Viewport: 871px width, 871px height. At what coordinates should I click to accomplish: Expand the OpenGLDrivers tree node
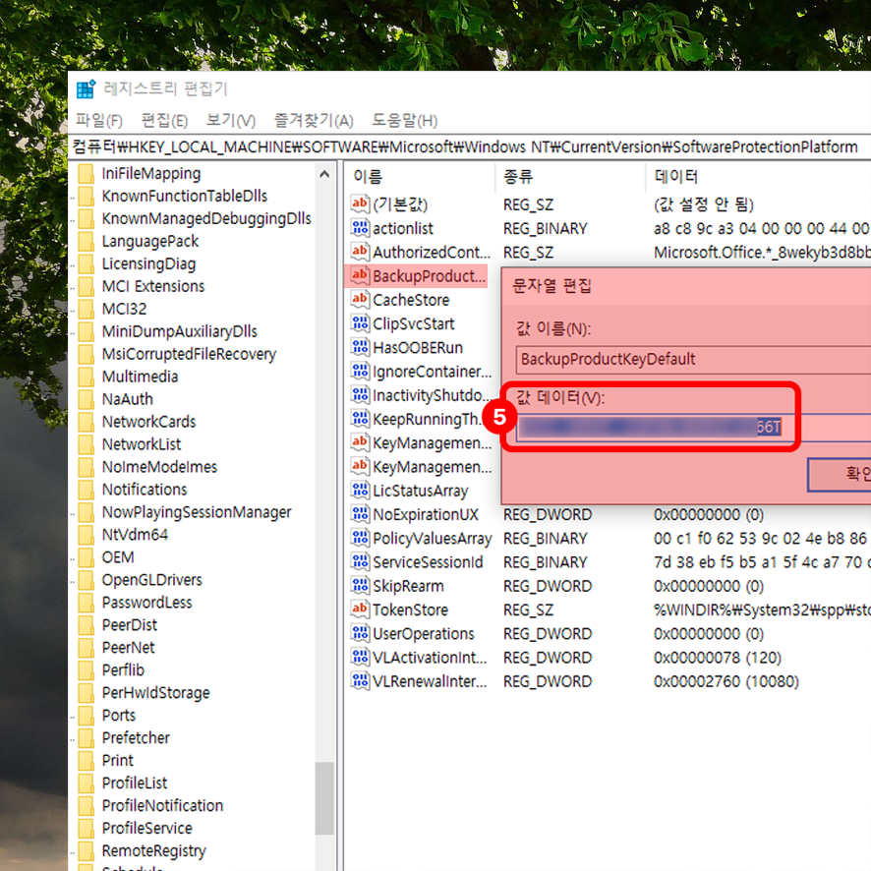point(72,582)
